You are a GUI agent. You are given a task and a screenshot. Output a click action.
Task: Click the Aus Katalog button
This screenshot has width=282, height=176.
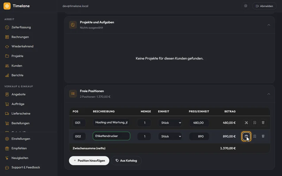coord(126,160)
